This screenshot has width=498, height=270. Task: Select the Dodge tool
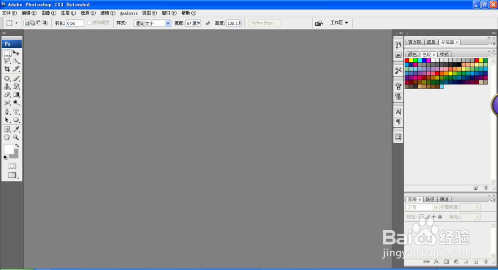[16, 102]
